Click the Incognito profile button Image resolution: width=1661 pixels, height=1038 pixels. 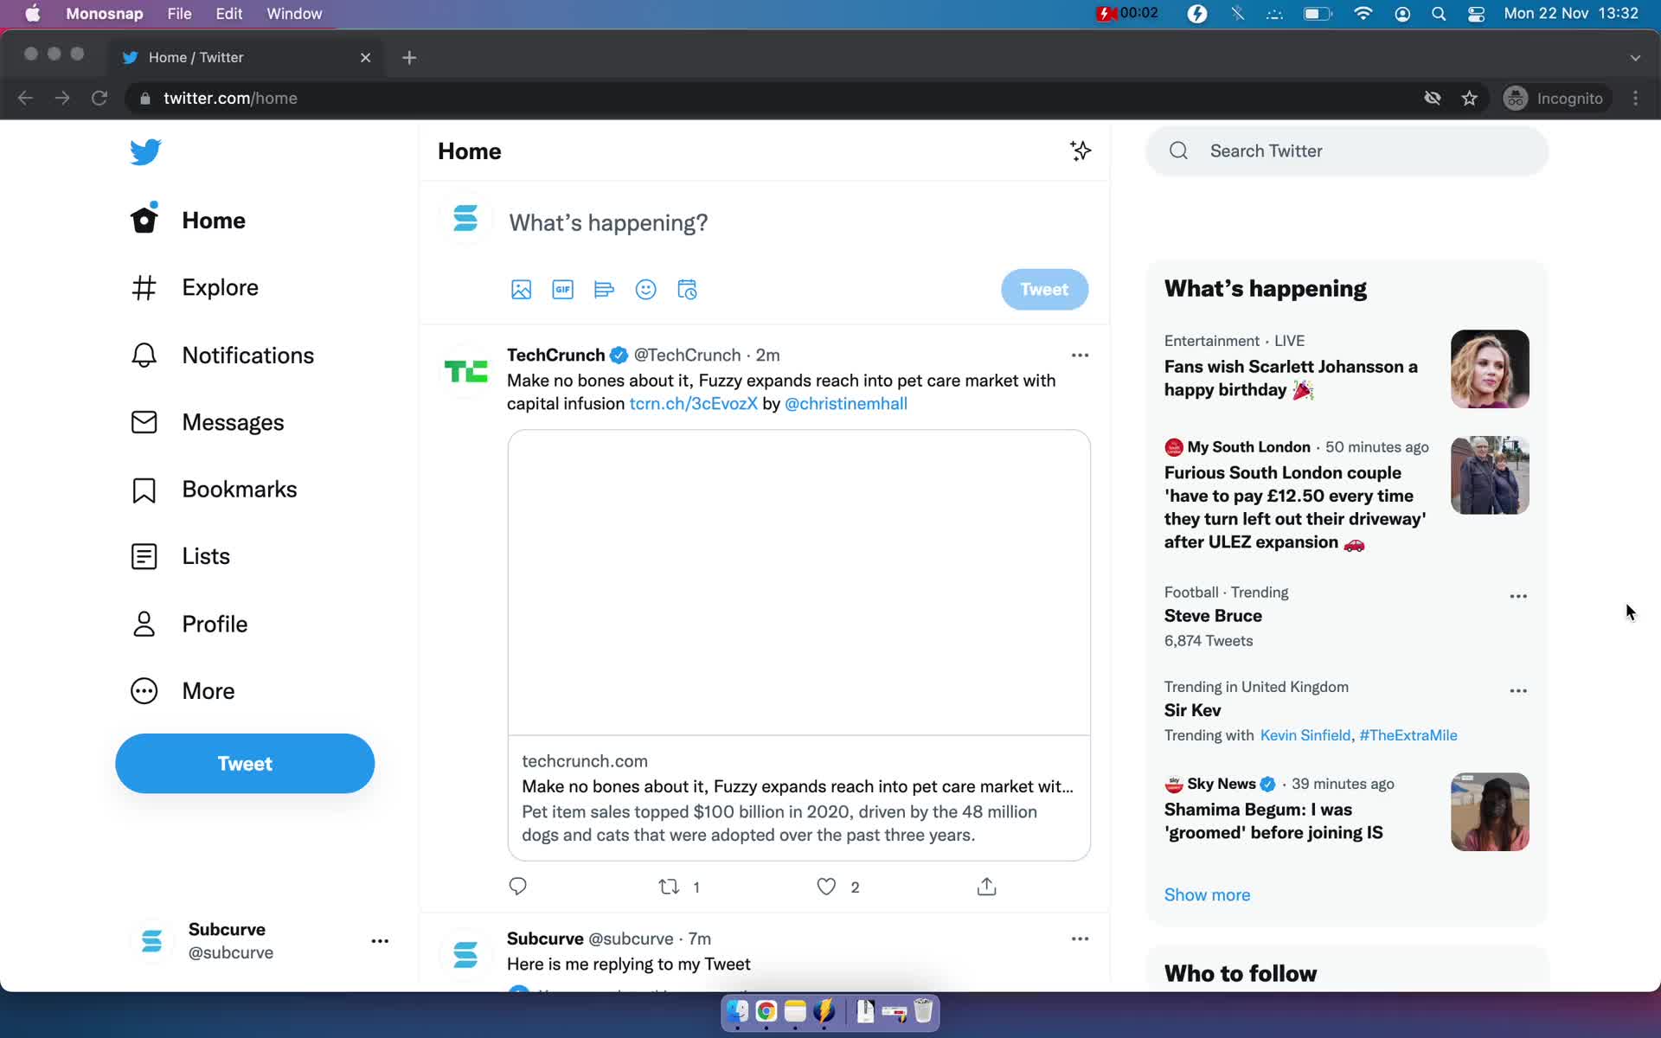coord(1554,99)
